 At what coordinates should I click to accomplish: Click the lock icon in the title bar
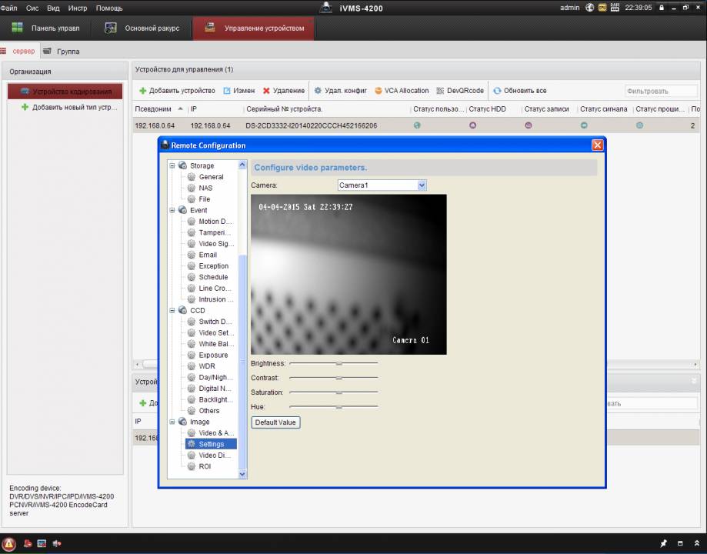tap(662, 8)
